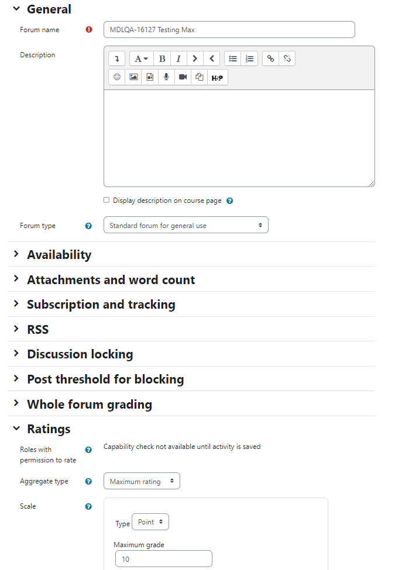Create an unordered bullet list
The height and width of the screenshot is (570, 402).
click(233, 58)
